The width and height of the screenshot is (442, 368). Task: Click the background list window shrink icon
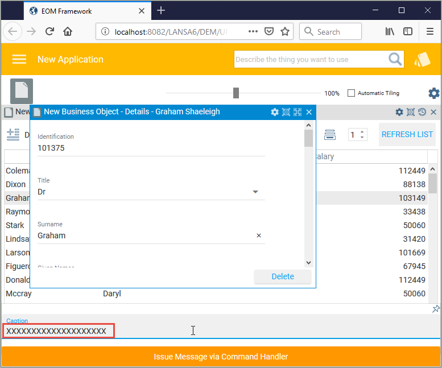point(411,112)
